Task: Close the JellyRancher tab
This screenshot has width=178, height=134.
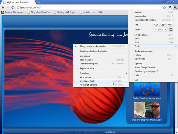Action: tap(33, 2)
